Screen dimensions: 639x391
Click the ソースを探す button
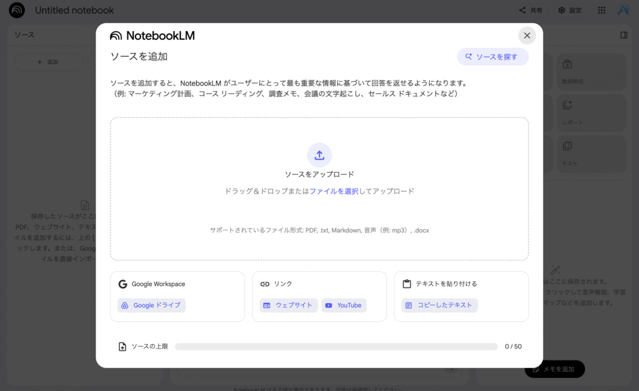[x=492, y=57]
